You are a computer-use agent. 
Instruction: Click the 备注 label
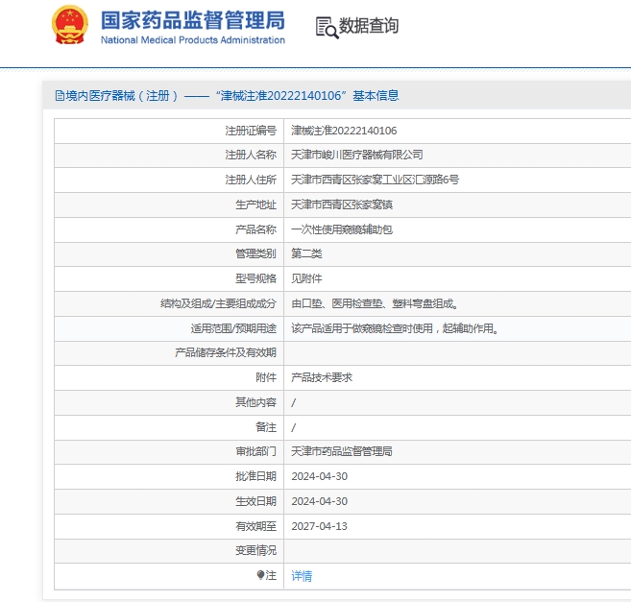(266, 427)
